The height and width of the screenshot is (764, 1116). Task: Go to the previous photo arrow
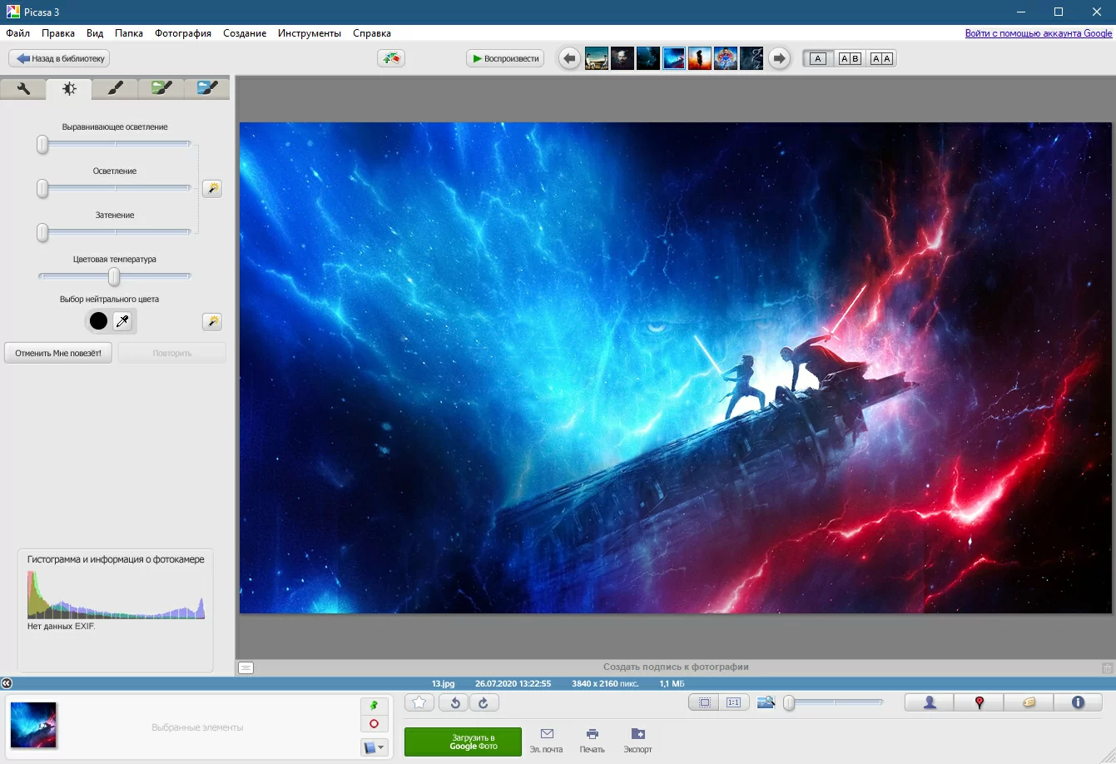click(x=569, y=58)
